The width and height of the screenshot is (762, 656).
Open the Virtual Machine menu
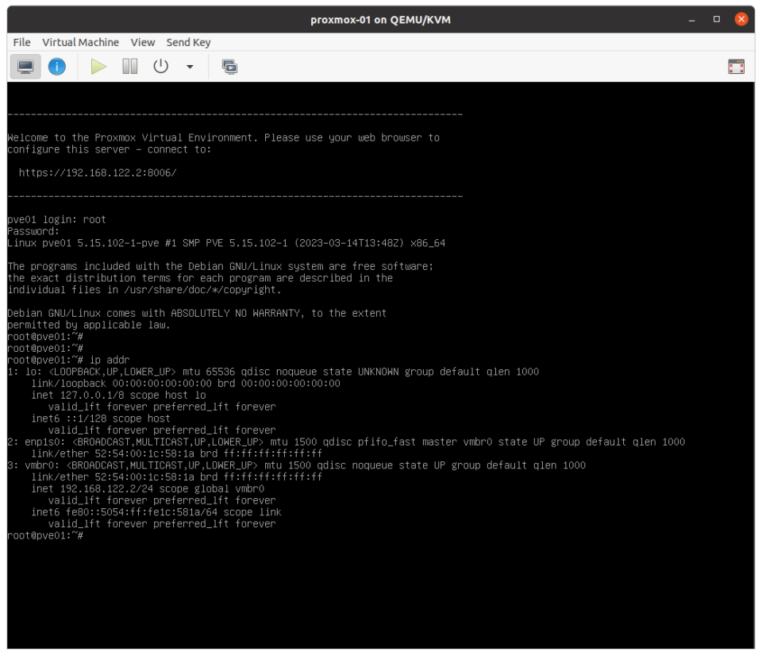coord(80,42)
